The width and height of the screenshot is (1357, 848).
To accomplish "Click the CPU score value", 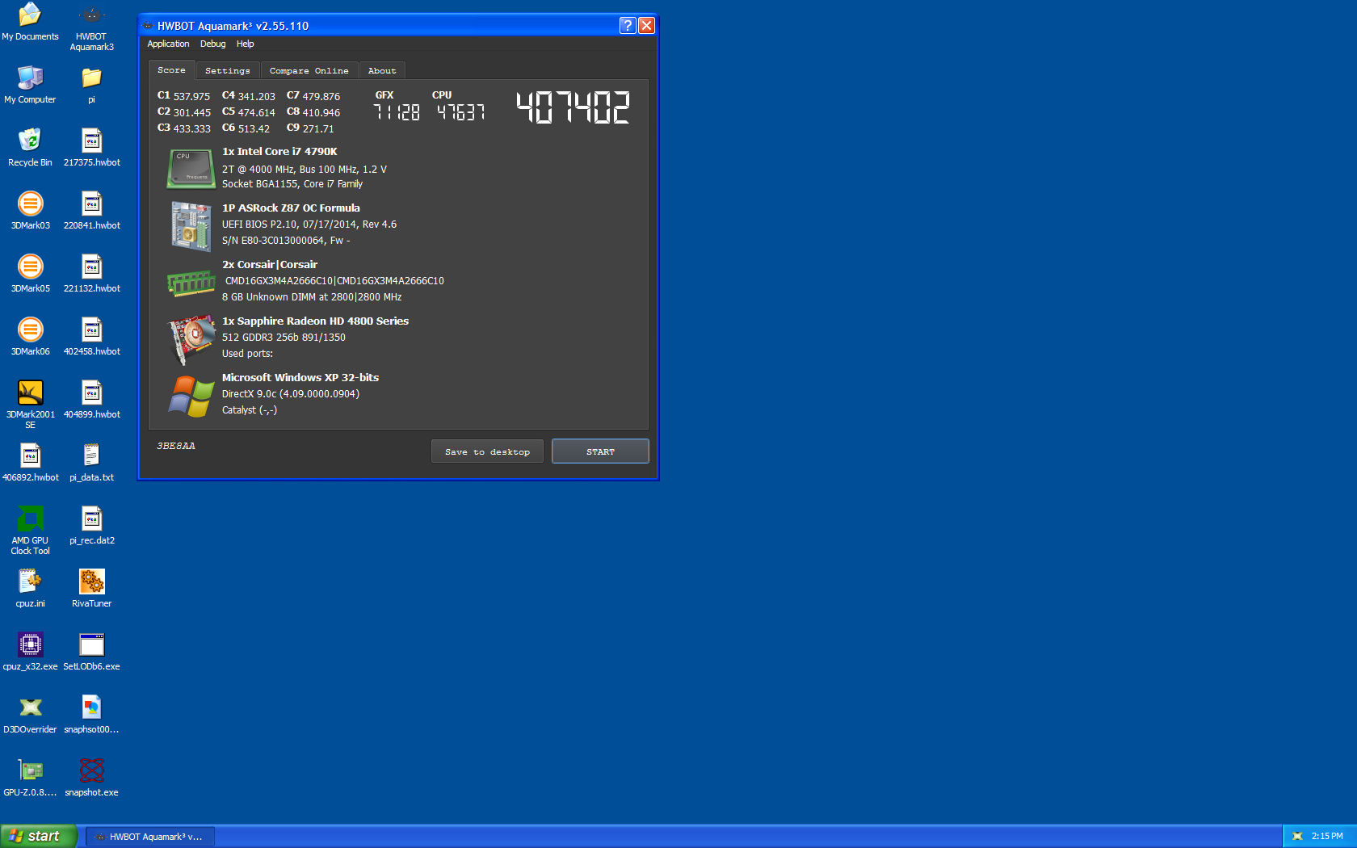I will 460,112.
